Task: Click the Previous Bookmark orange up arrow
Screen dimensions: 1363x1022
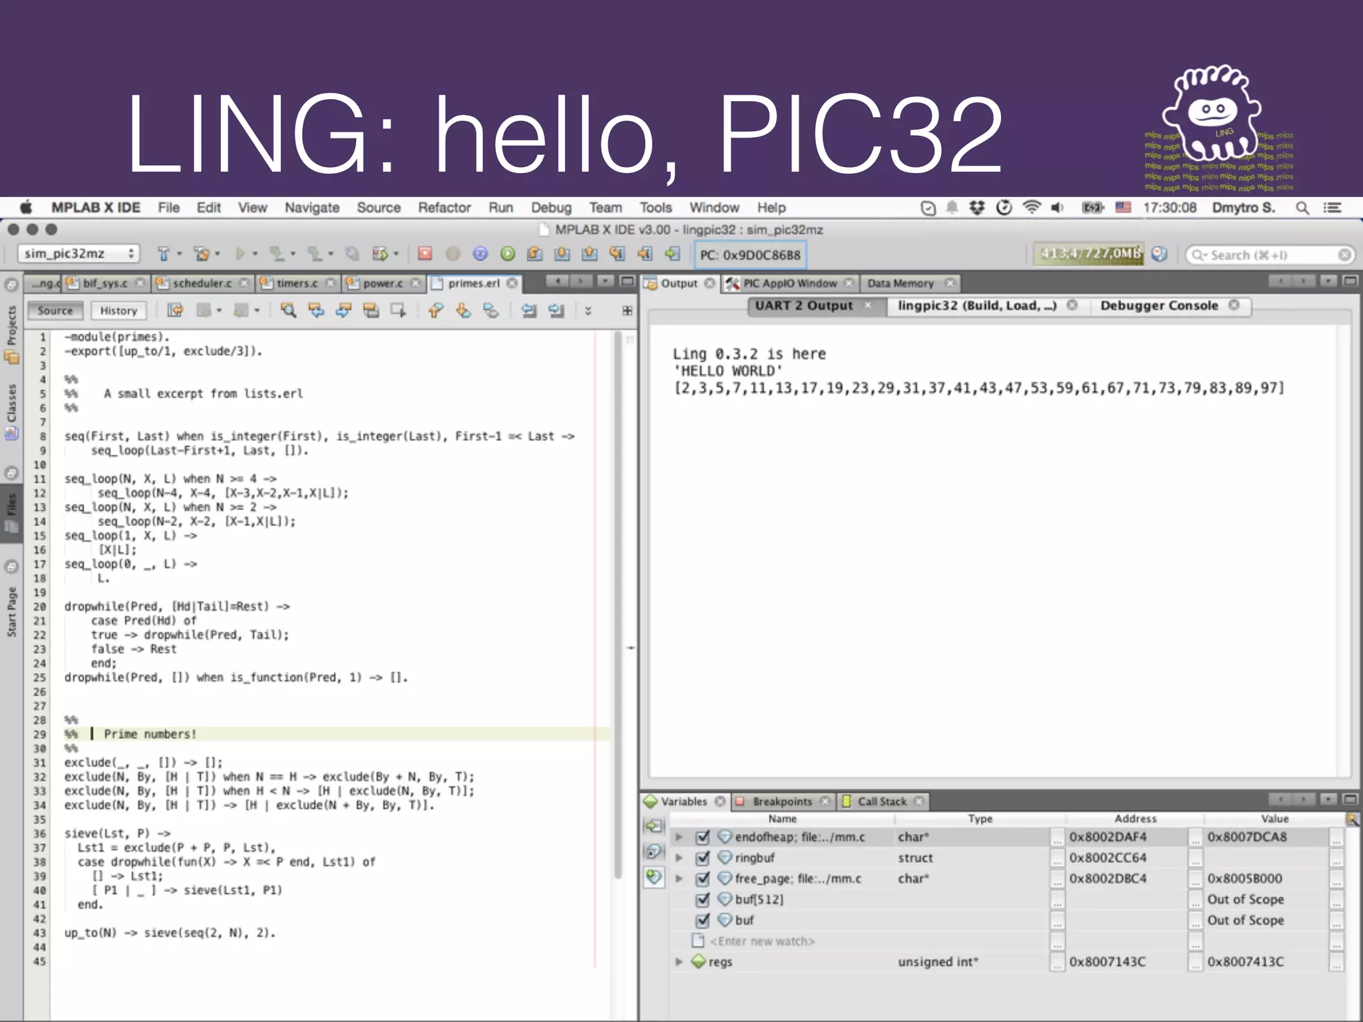Action: (x=435, y=310)
